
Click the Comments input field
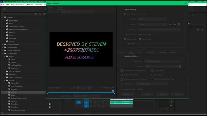[x=159, y=30]
